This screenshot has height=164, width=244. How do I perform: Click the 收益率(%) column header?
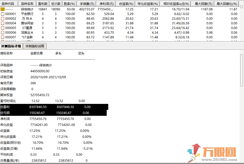125,4
